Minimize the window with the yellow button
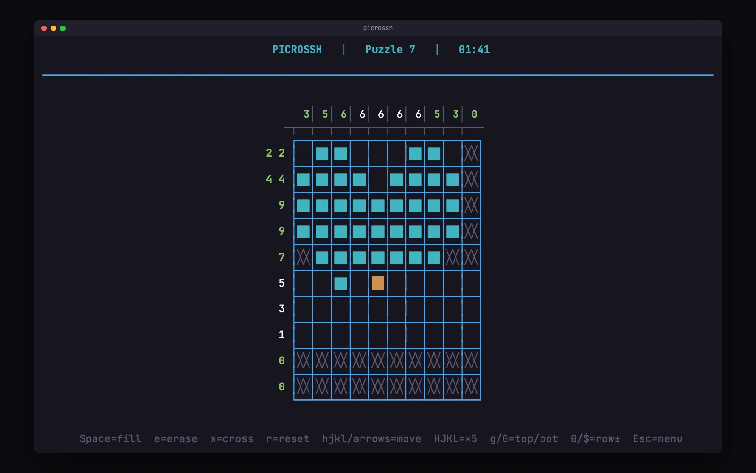756x473 pixels. tap(53, 28)
